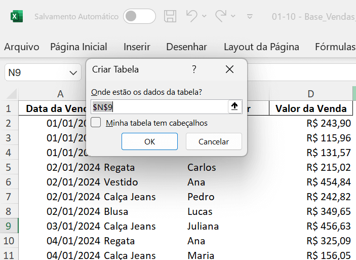Close the Criar Tabela dialog with X

pos(229,69)
